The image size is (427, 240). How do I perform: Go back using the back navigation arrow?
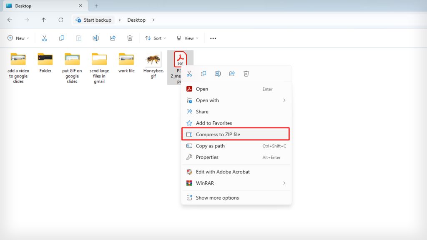click(9, 20)
